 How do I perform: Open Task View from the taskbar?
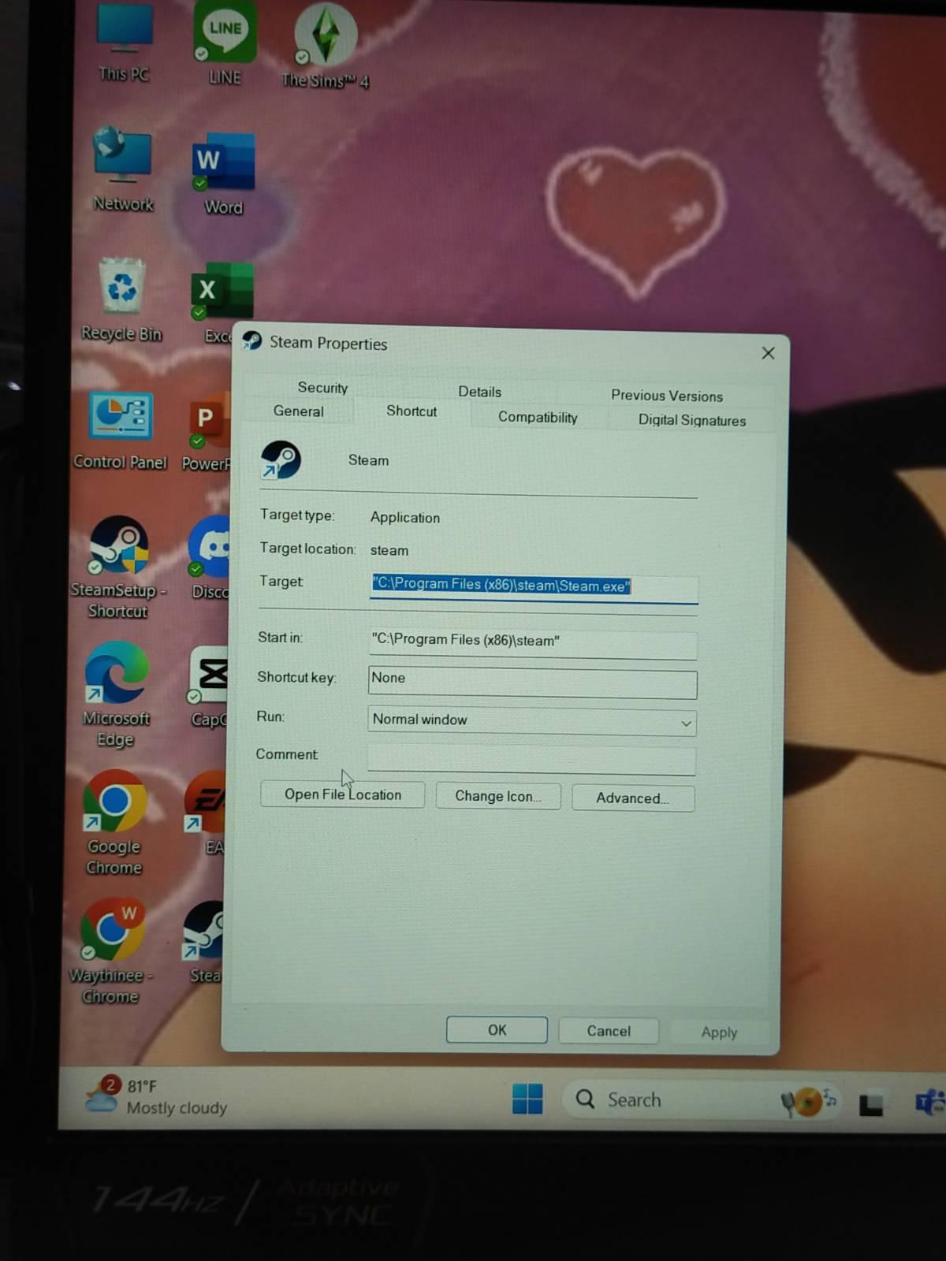pos(870,1103)
